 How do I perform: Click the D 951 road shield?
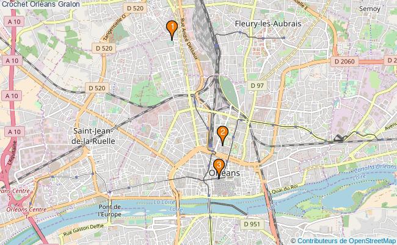pyautogui.click(x=252, y=224)
